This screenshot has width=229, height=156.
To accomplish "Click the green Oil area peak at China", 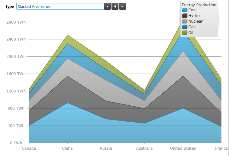I will click(x=67, y=39).
